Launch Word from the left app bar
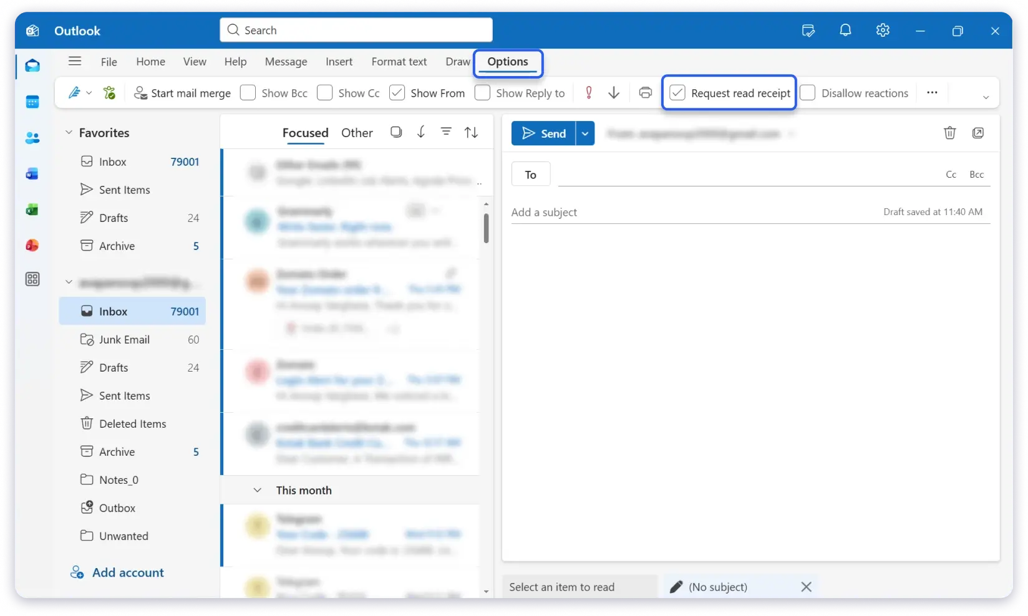Screen dimensions: 1028x616 (32, 174)
